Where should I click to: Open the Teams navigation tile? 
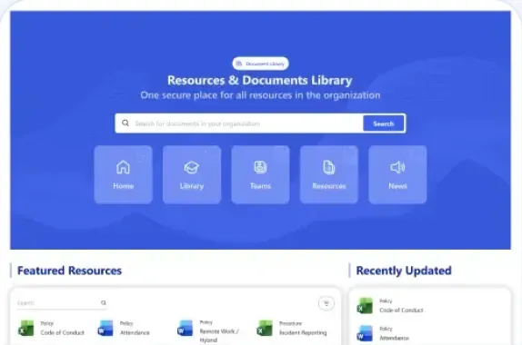pyautogui.click(x=260, y=174)
